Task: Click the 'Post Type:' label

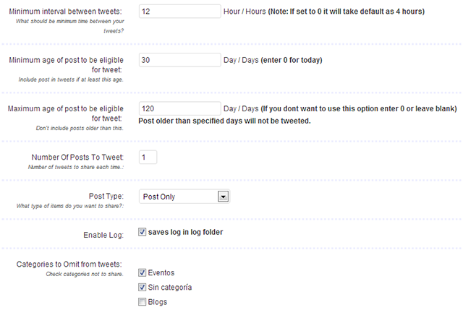Action: click(106, 196)
